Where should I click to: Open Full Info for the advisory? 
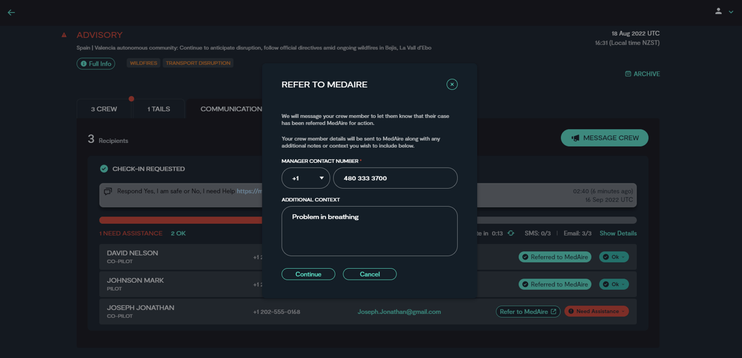coord(96,63)
